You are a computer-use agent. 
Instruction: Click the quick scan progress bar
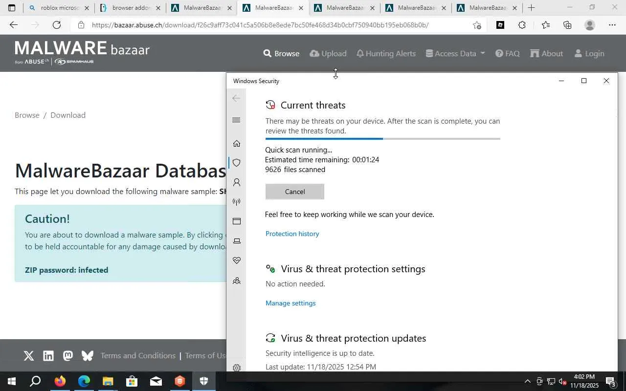[382, 139]
